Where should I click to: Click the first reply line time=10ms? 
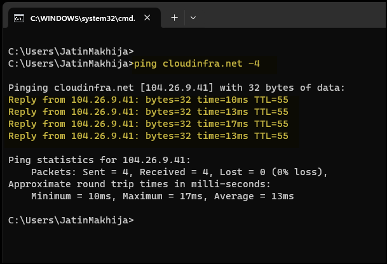tap(148, 100)
